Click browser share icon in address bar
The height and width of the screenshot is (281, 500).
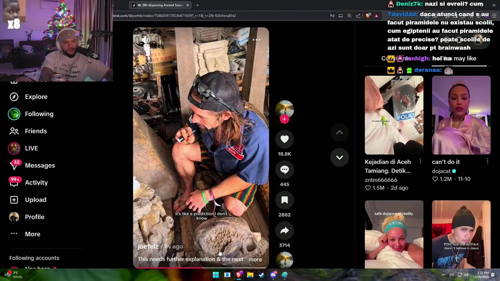[x=358, y=16]
